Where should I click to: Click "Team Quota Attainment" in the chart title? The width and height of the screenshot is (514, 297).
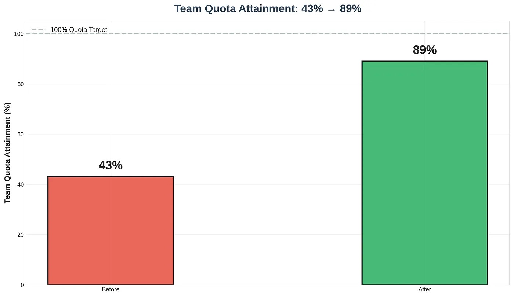point(236,9)
